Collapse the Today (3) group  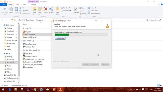(22, 28)
